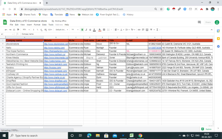Open the font size 14 dropdown
Image resolution: width=222 pixels, height=139 pixels.
click(75, 30)
